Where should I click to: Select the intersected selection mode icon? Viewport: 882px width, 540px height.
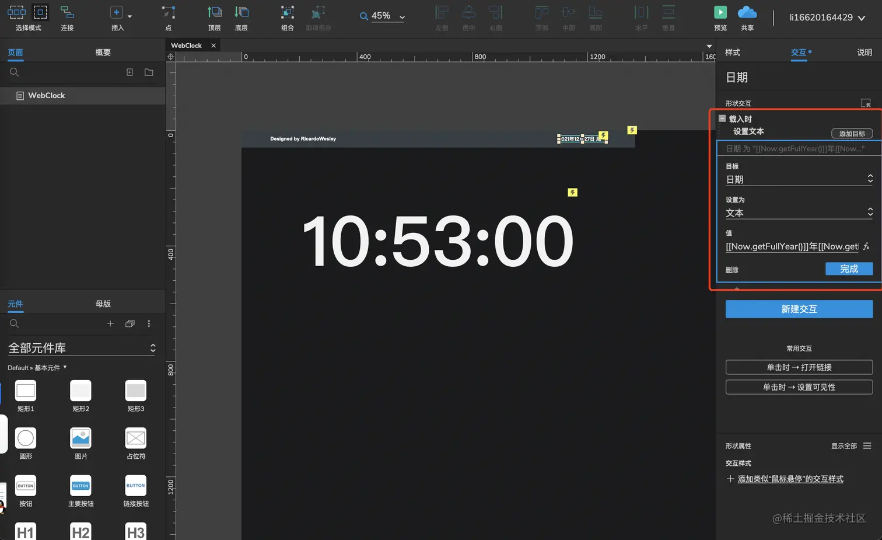(x=16, y=12)
